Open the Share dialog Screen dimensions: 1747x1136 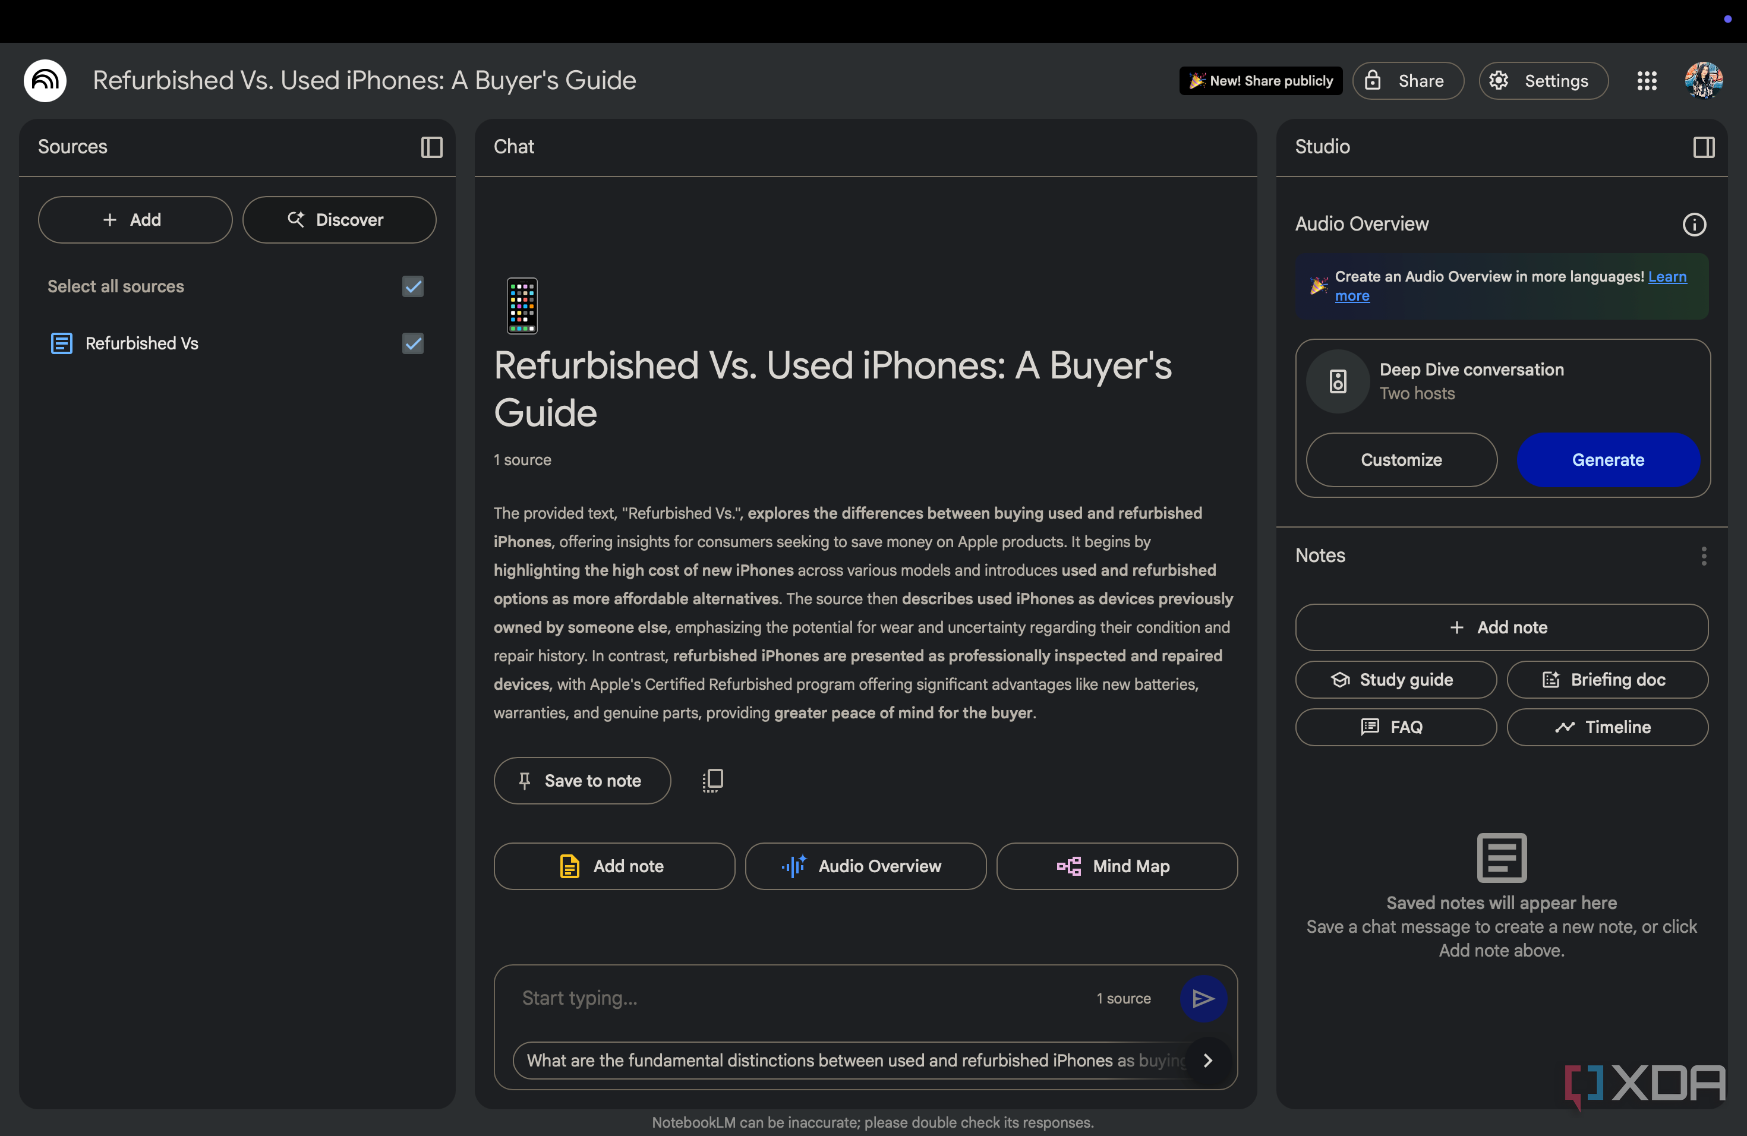coord(1408,81)
